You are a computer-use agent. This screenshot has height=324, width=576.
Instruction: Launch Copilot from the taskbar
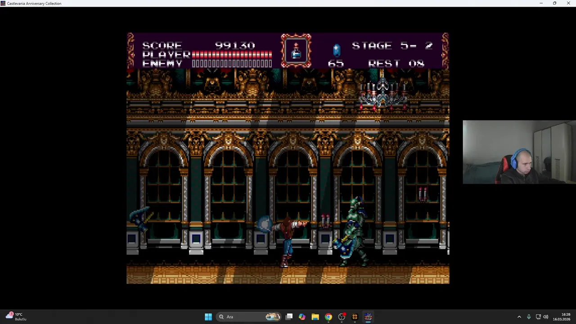pos(302,317)
